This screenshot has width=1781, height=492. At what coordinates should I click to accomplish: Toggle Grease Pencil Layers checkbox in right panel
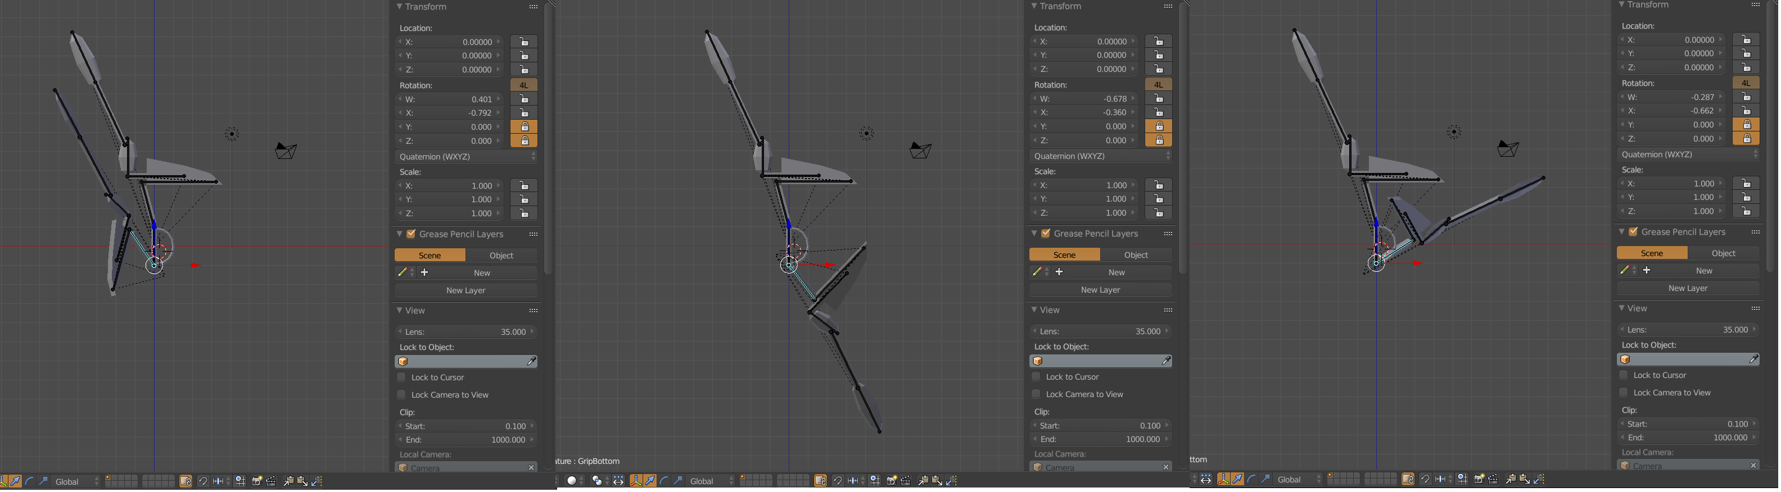tap(1633, 232)
